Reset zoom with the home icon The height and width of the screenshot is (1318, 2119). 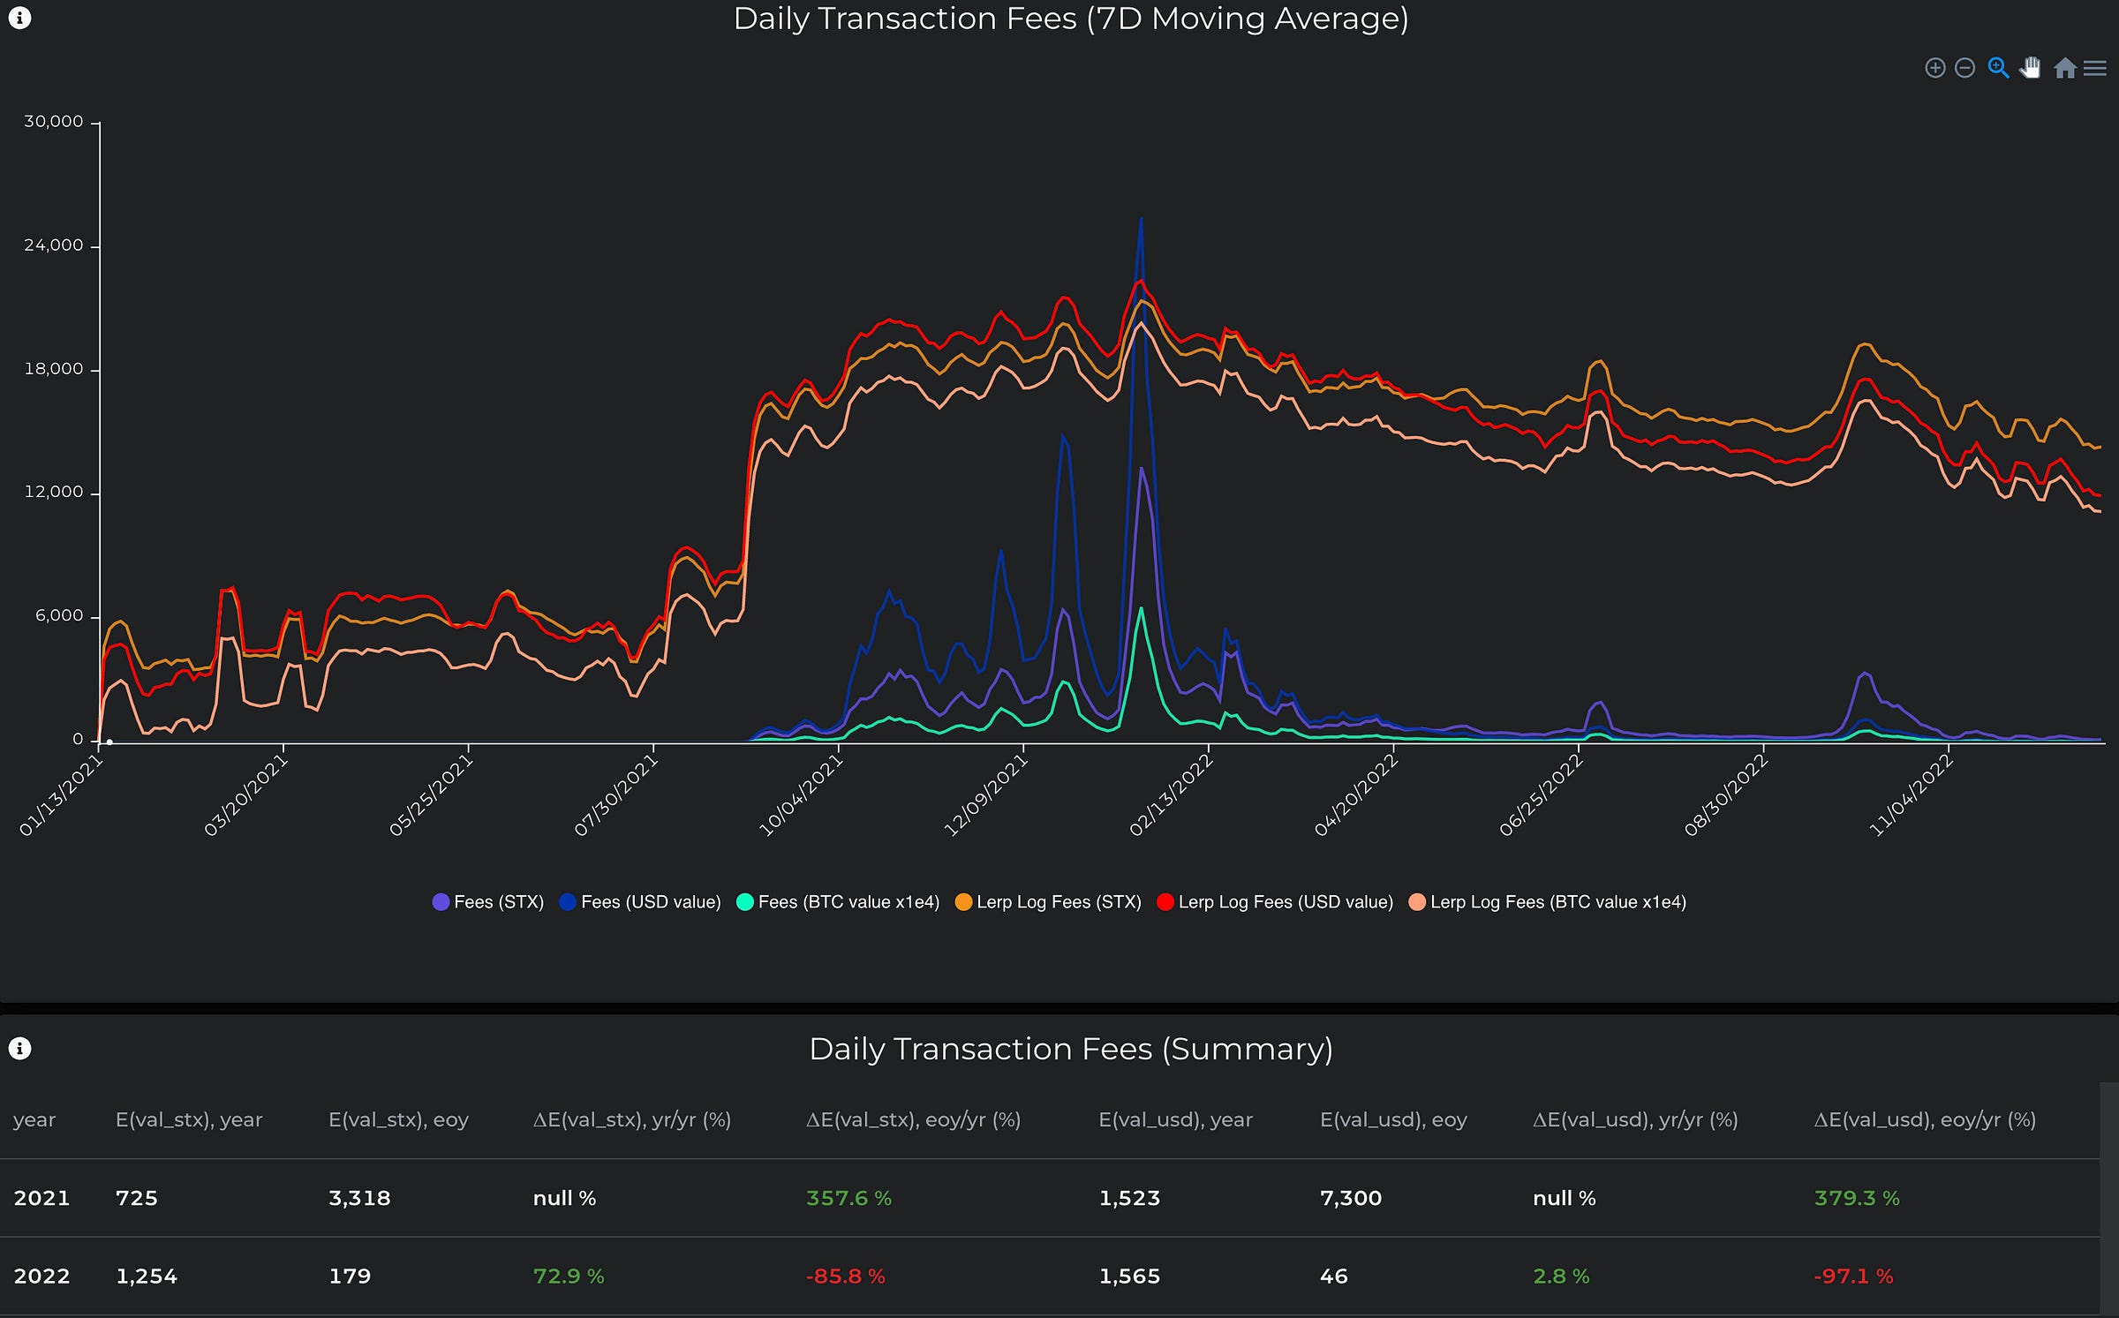click(2064, 68)
